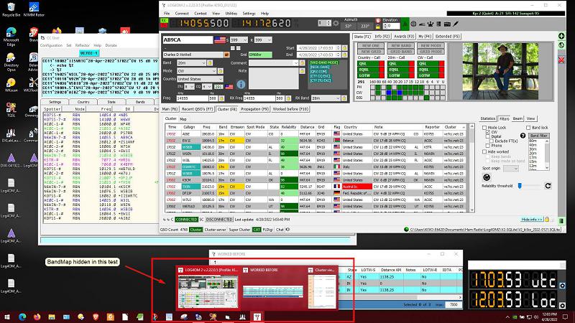This screenshot has height=323, width=575.
Task: Click the address book icon beside operator name
Action: pyautogui.click(x=226, y=55)
